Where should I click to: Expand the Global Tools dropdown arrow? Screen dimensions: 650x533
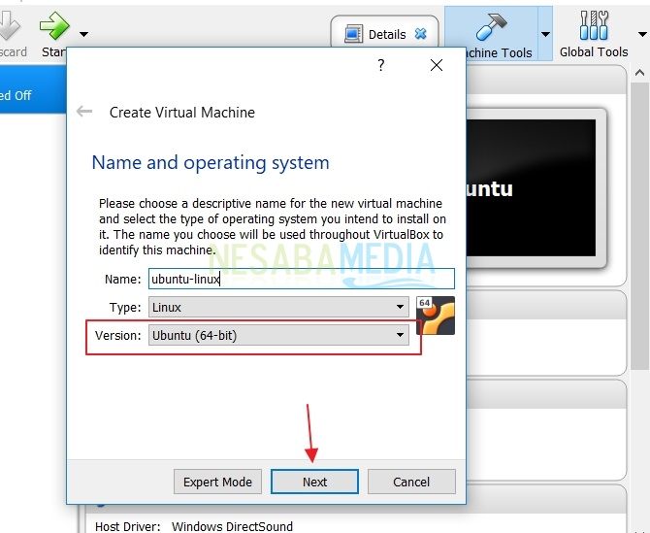tap(642, 34)
